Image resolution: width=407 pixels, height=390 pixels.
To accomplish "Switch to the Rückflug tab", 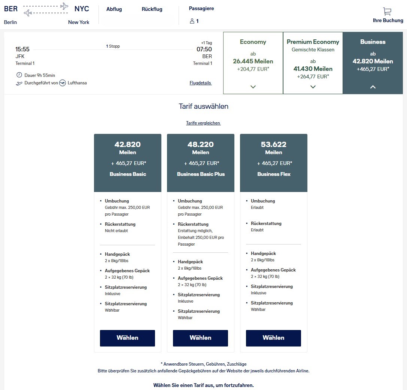I will tap(152, 9).
